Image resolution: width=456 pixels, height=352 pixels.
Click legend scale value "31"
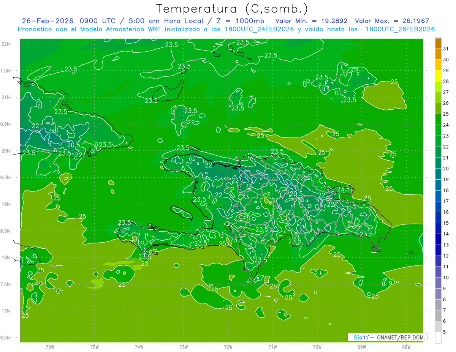coord(446,49)
